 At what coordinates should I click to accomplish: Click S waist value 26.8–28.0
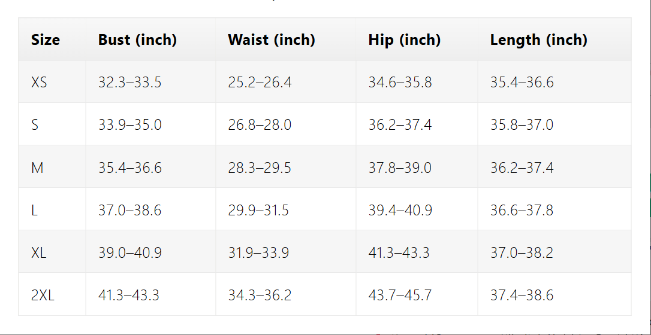pyautogui.click(x=260, y=125)
